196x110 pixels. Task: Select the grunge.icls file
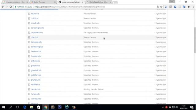coord(36,80)
